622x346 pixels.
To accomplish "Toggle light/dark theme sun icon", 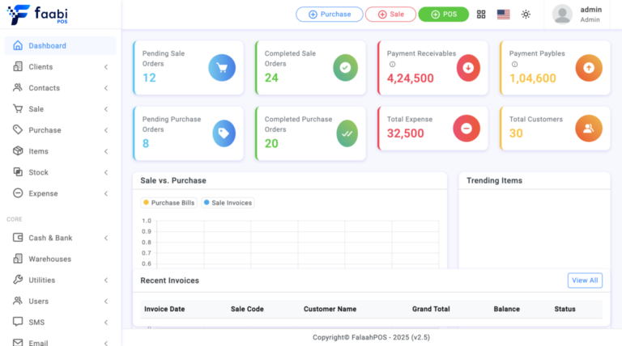I will pyautogui.click(x=526, y=15).
